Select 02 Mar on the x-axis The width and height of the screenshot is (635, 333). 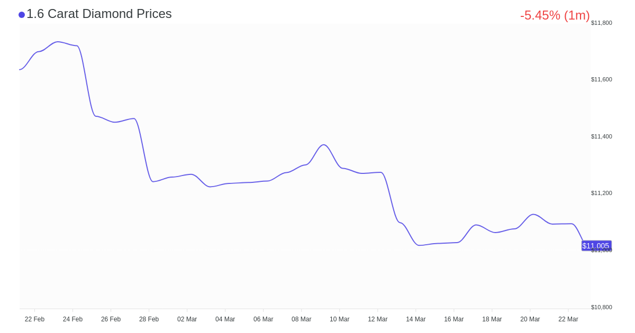(x=187, y=319)
